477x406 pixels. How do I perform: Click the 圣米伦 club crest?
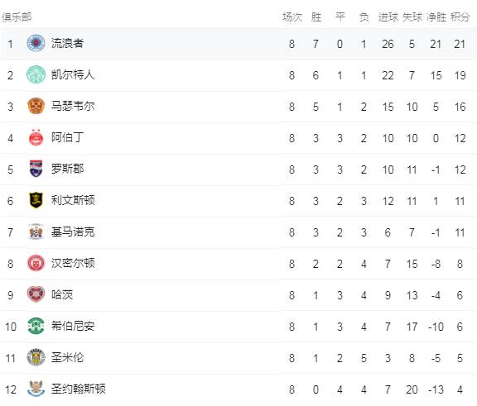(36, 357)
